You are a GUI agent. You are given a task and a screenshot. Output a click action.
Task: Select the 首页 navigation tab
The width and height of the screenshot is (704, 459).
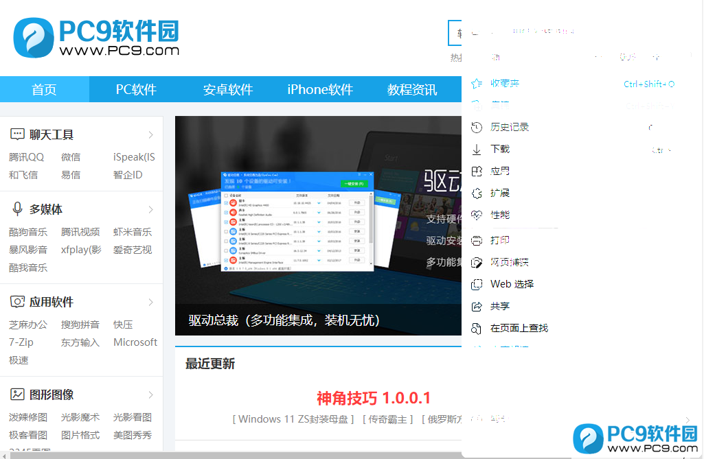point(44,89)
